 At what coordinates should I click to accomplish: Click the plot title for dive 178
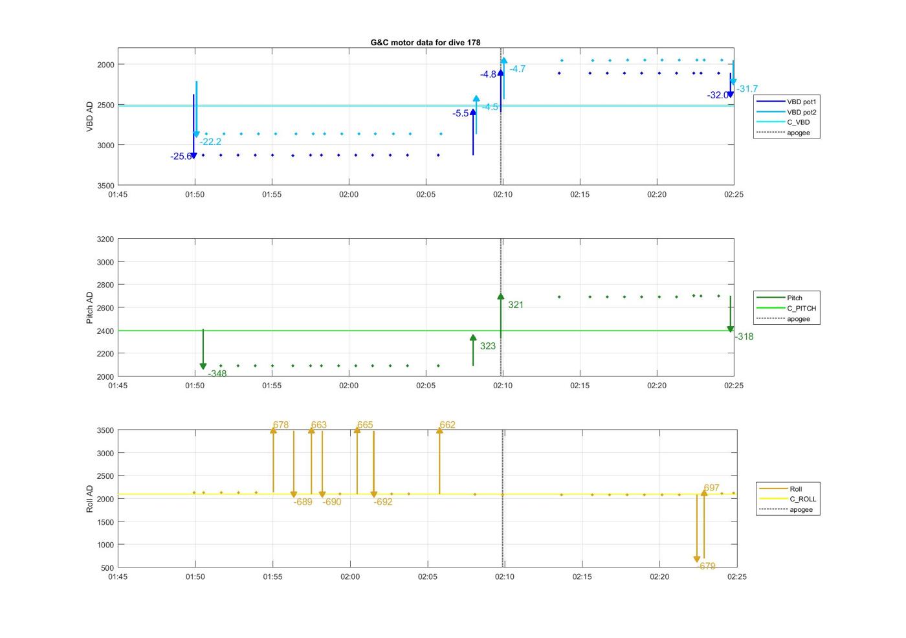pos(425,42)
